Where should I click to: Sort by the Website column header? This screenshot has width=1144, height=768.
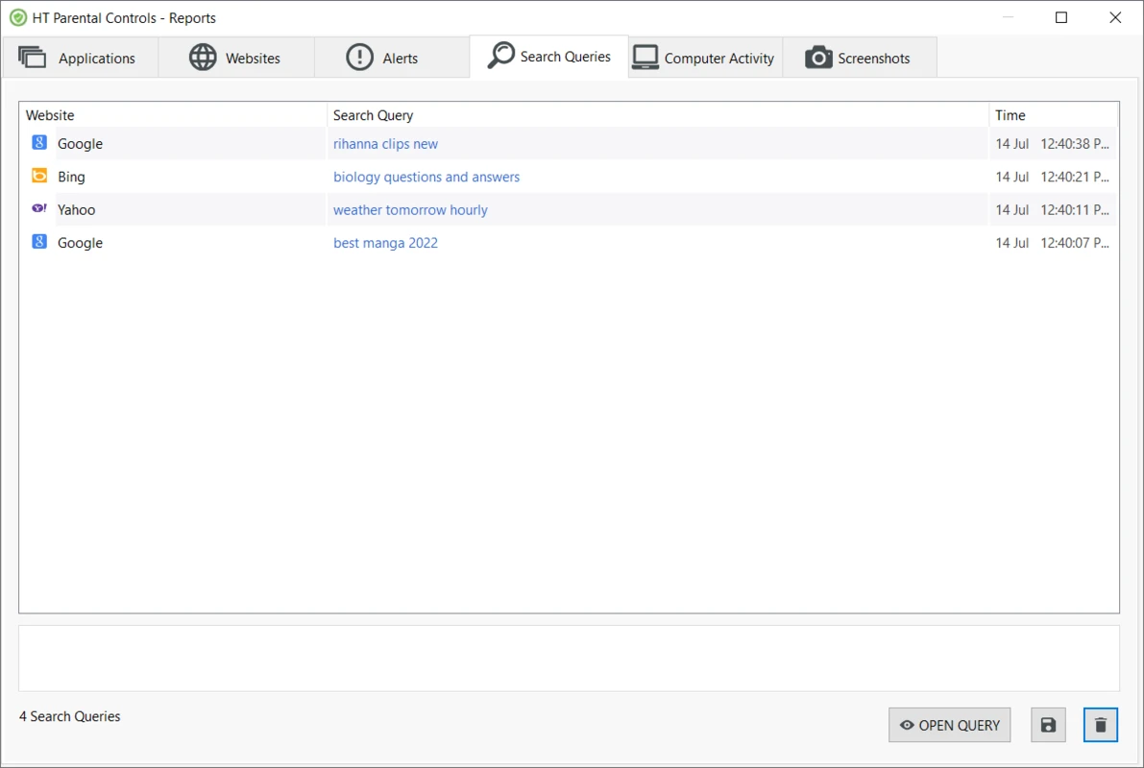173,115
